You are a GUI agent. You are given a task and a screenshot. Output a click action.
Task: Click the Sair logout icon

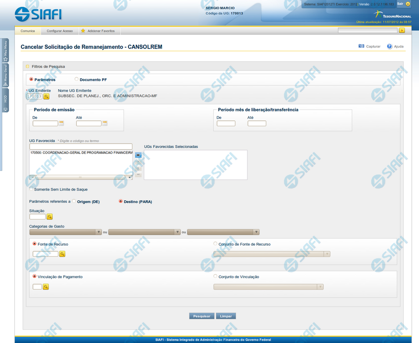coord(408,4)
